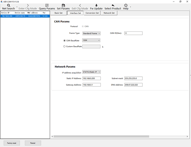
Task: Expand the Frame Type dropdown
Action: pyautogui.click(x=91, y=34)
